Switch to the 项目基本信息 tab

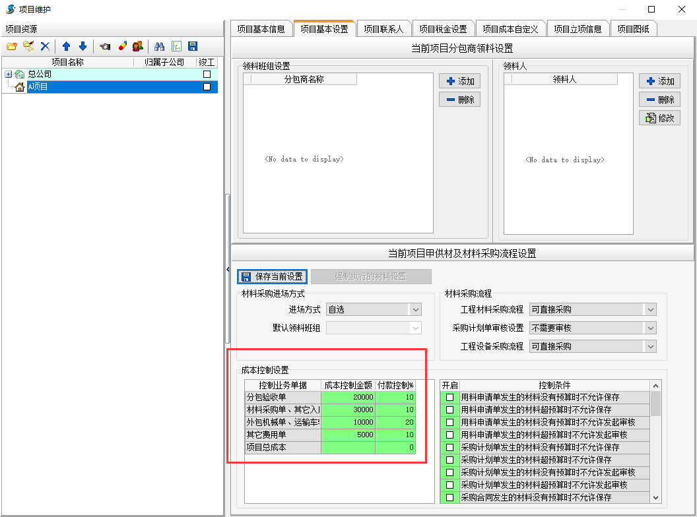pyautogui.click(x=261, y=29)
